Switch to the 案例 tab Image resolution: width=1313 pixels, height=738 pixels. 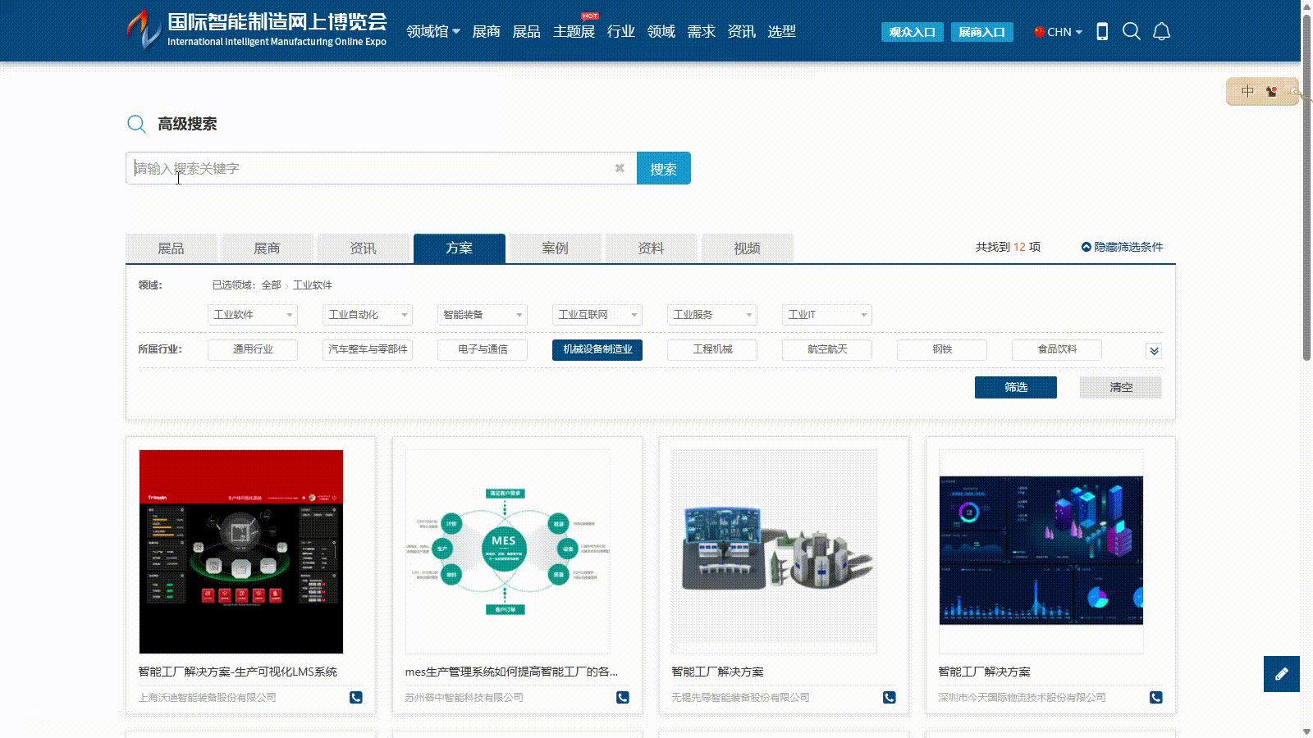(555, 248)
